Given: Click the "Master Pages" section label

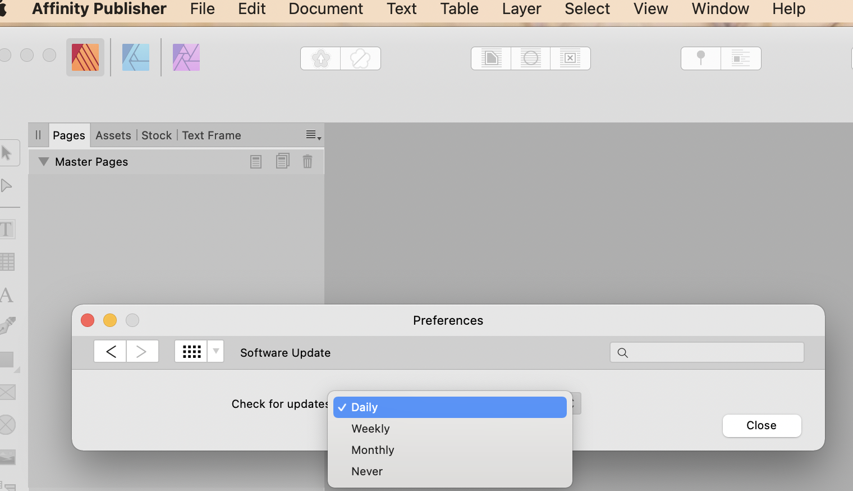Looking at the screenshot, I should point(91,162).
